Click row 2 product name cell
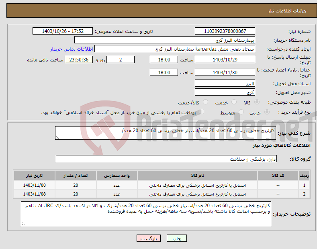Viewport: 317px width, 249px height. tap(197, 194)
